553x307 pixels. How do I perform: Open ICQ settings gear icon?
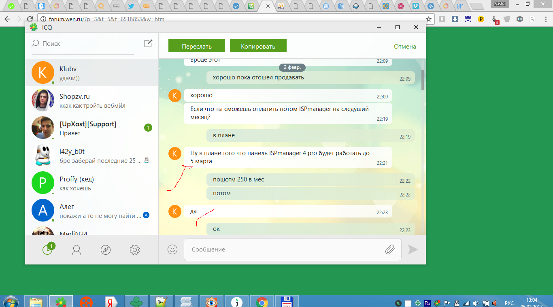[135, 250]
